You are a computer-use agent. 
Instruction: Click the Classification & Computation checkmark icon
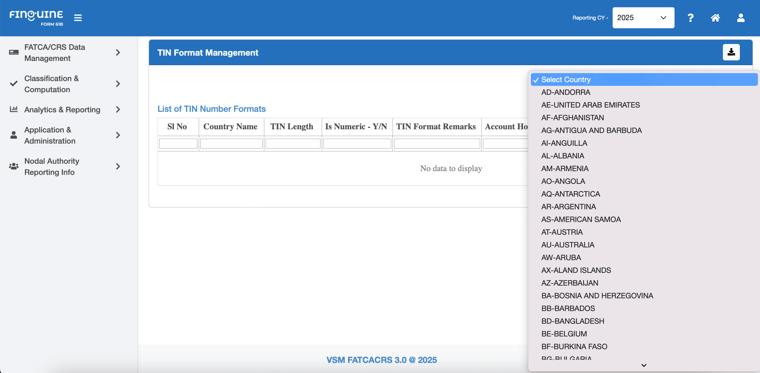tap(13, 84)
